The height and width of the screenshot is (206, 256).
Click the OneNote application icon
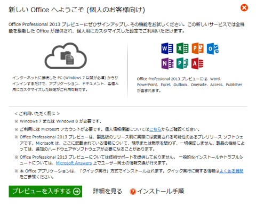(167, 63)
